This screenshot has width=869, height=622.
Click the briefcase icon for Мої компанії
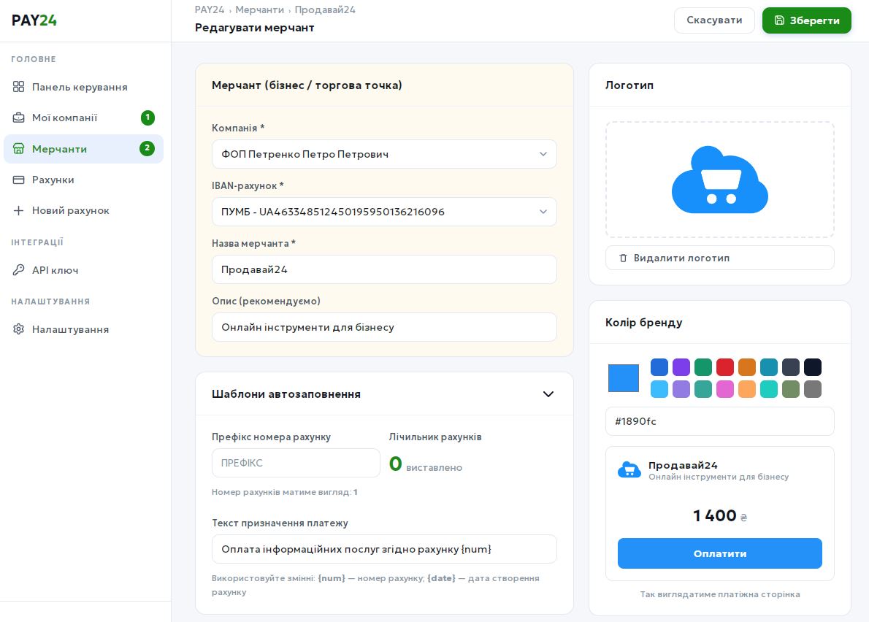click(x=19, y=118)
